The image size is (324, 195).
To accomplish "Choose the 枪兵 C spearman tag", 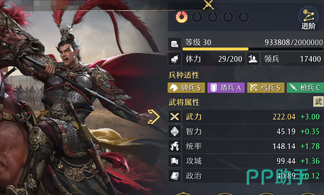I will coord(305,88).
